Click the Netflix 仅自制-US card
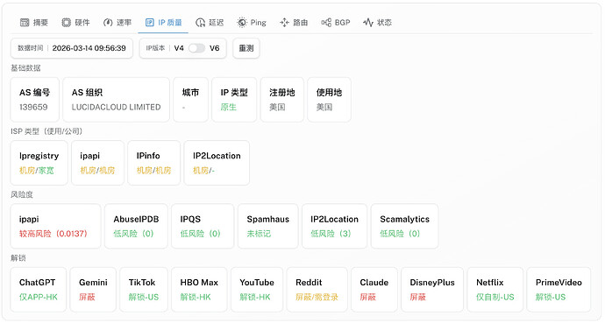This screenshot has height=323, width=605. pyautogui.click(x=495, y=290)
